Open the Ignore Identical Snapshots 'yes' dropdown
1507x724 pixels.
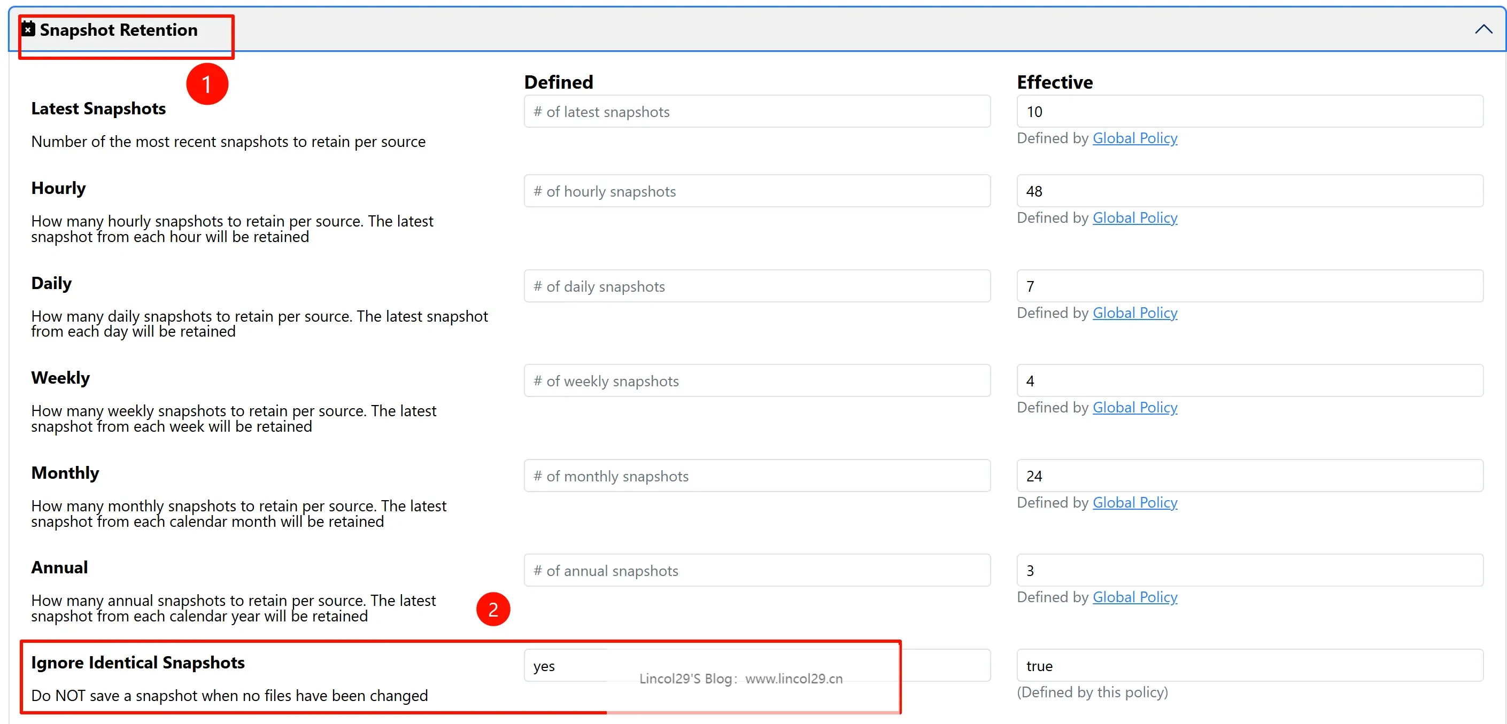click(756, 666)
